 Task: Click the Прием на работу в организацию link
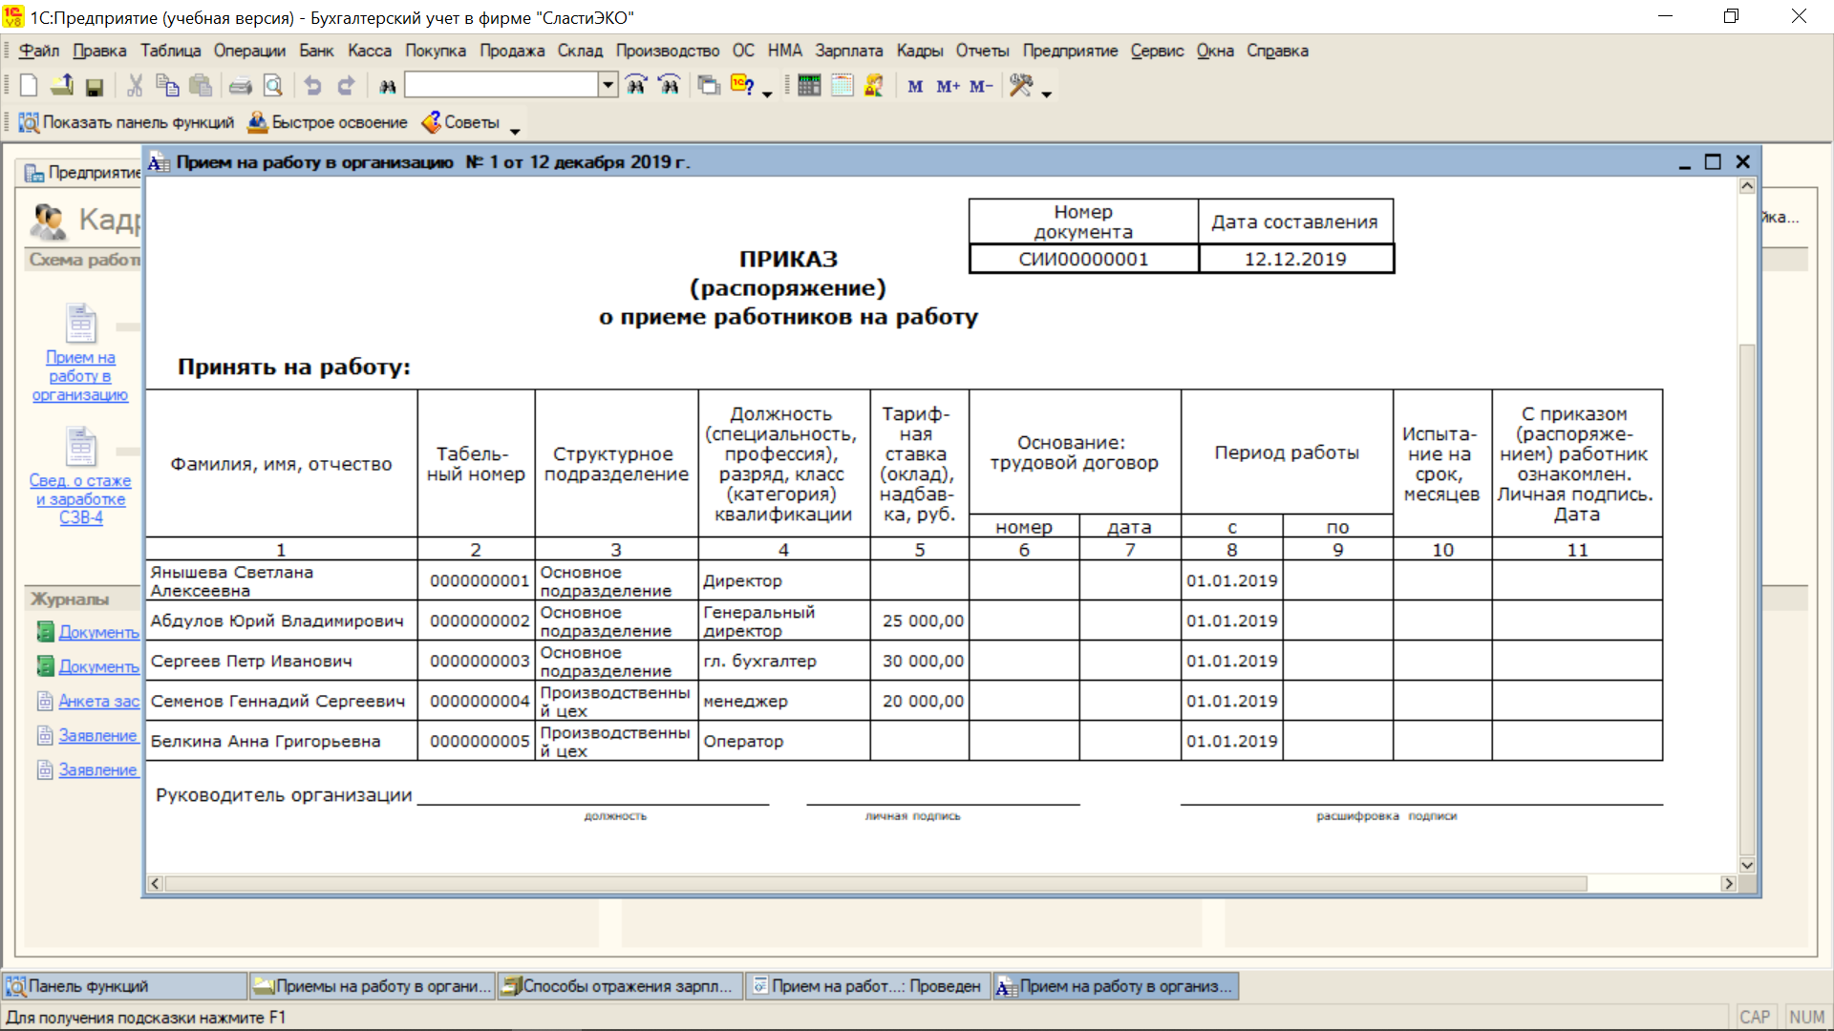(x=80, y=375)
